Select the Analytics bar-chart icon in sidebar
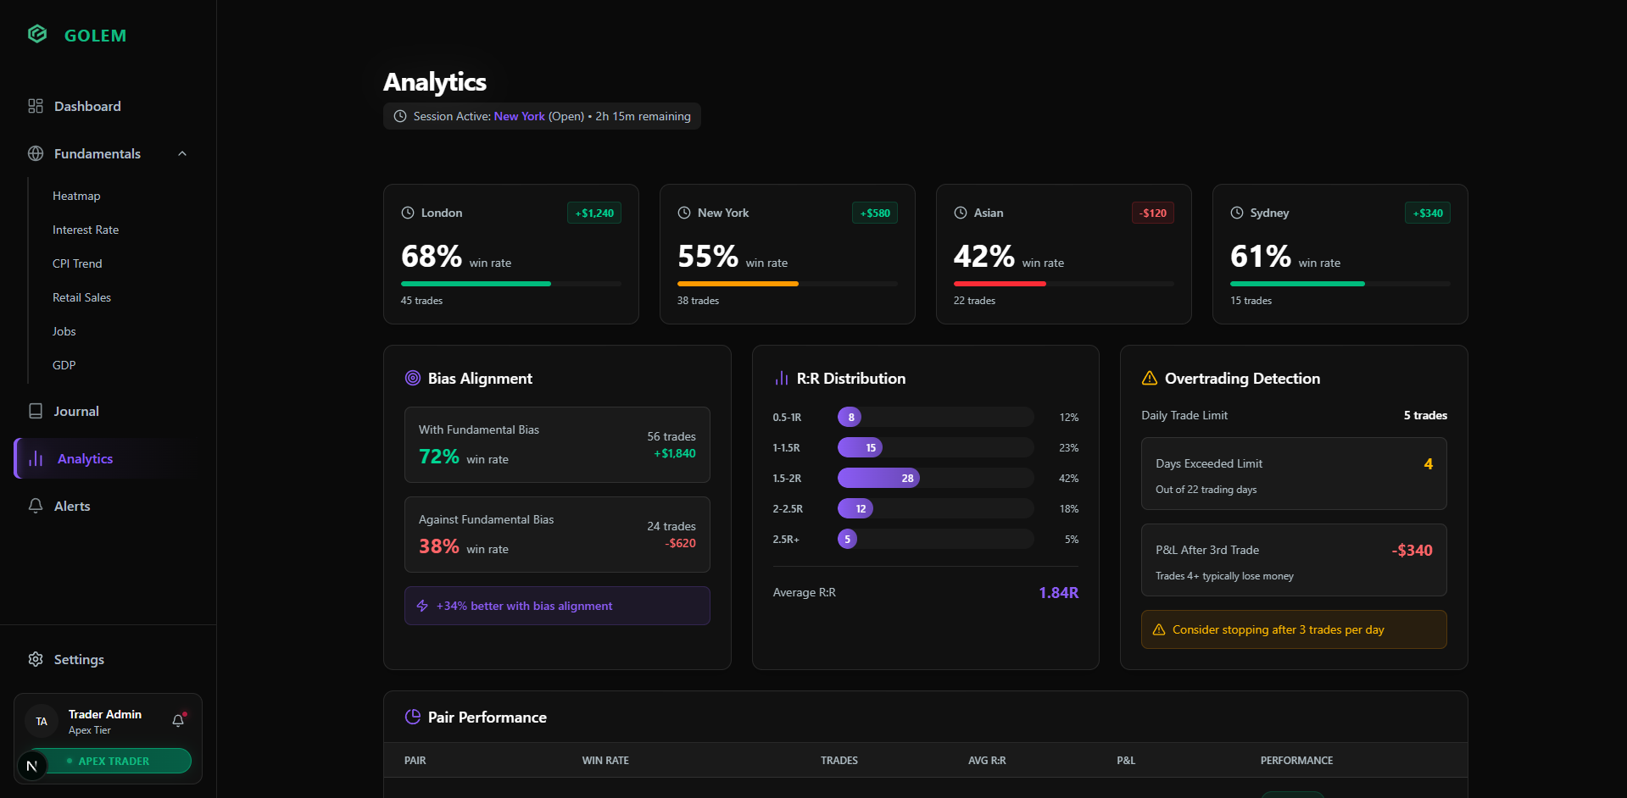1627x798 pixels. click(x=35, y=458)
